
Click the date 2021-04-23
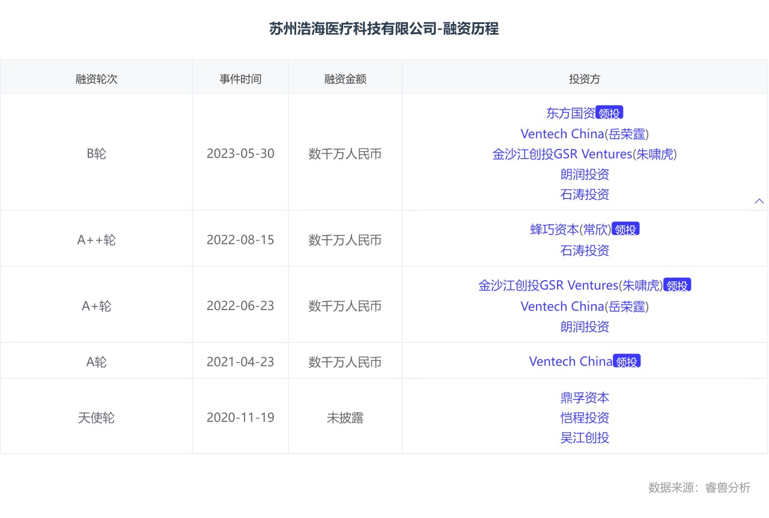click(240, 362)
